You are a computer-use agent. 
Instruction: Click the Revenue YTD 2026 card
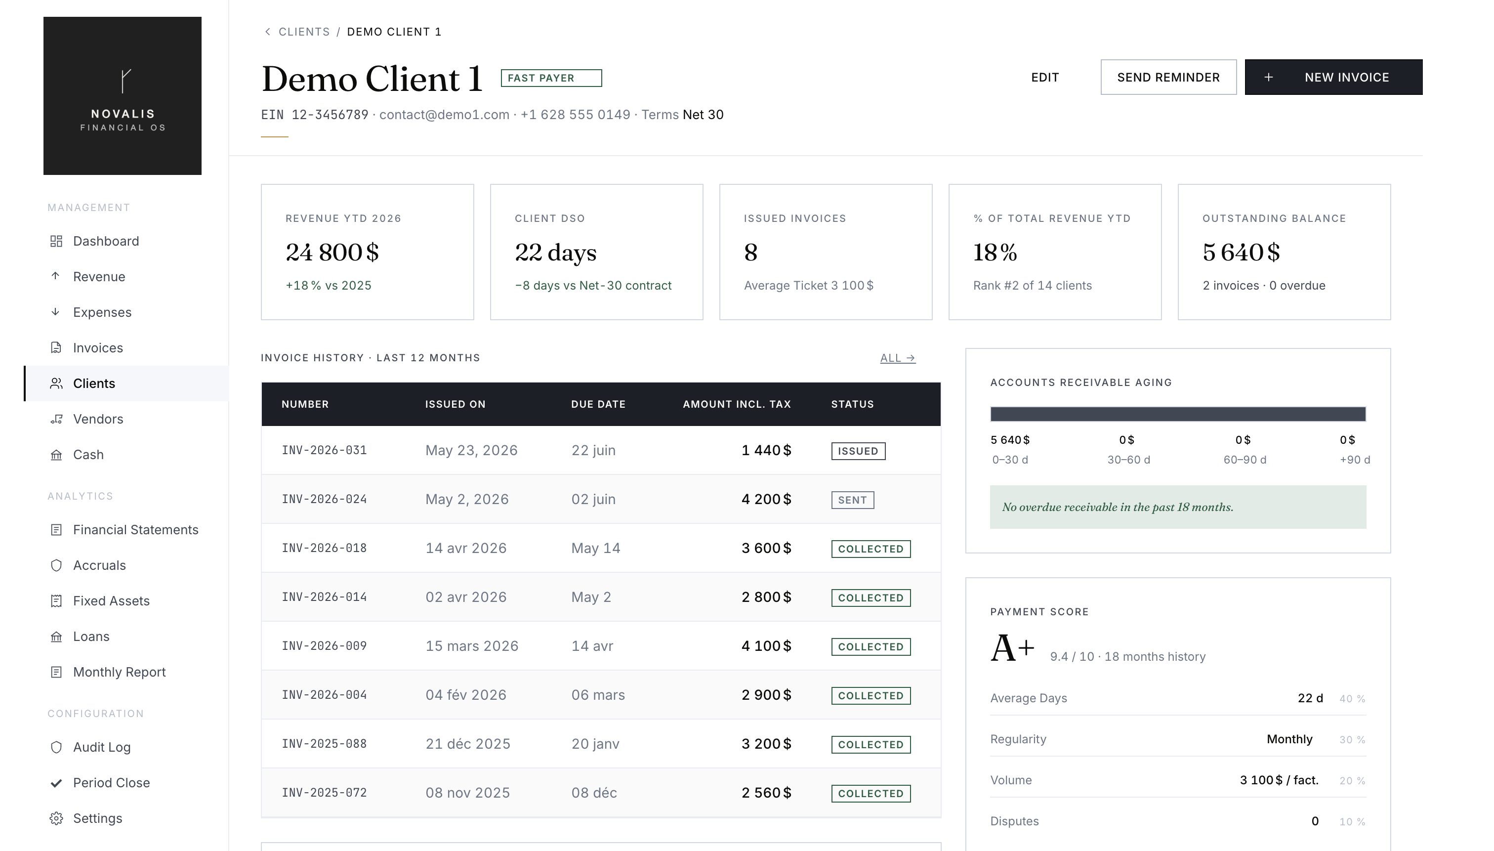click(367, 252)
